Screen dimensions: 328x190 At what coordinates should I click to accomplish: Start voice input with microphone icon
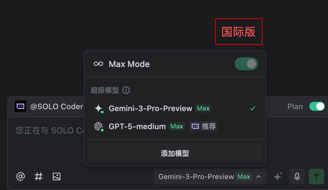tap(297, 176)
